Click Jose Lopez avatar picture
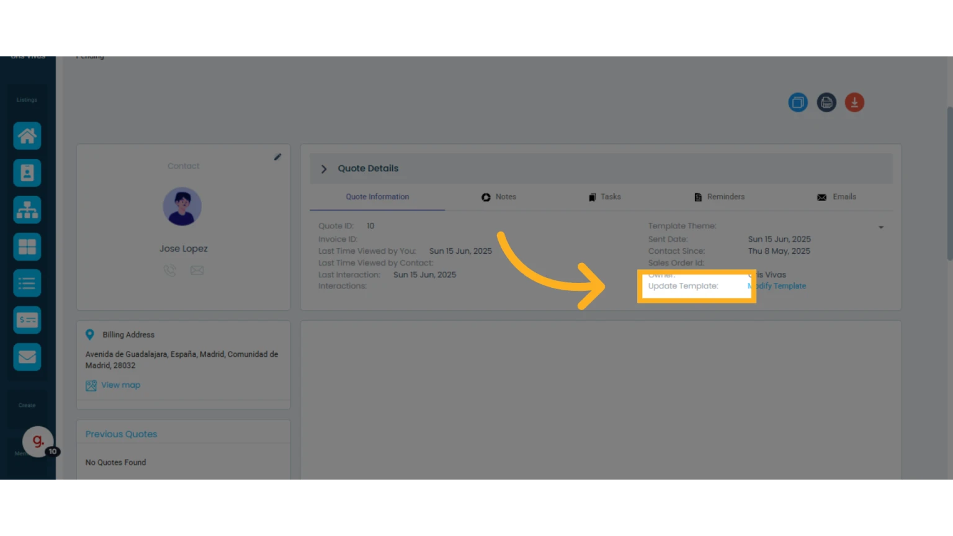Screen dimensions: 953x536 [x=182, y=207]
